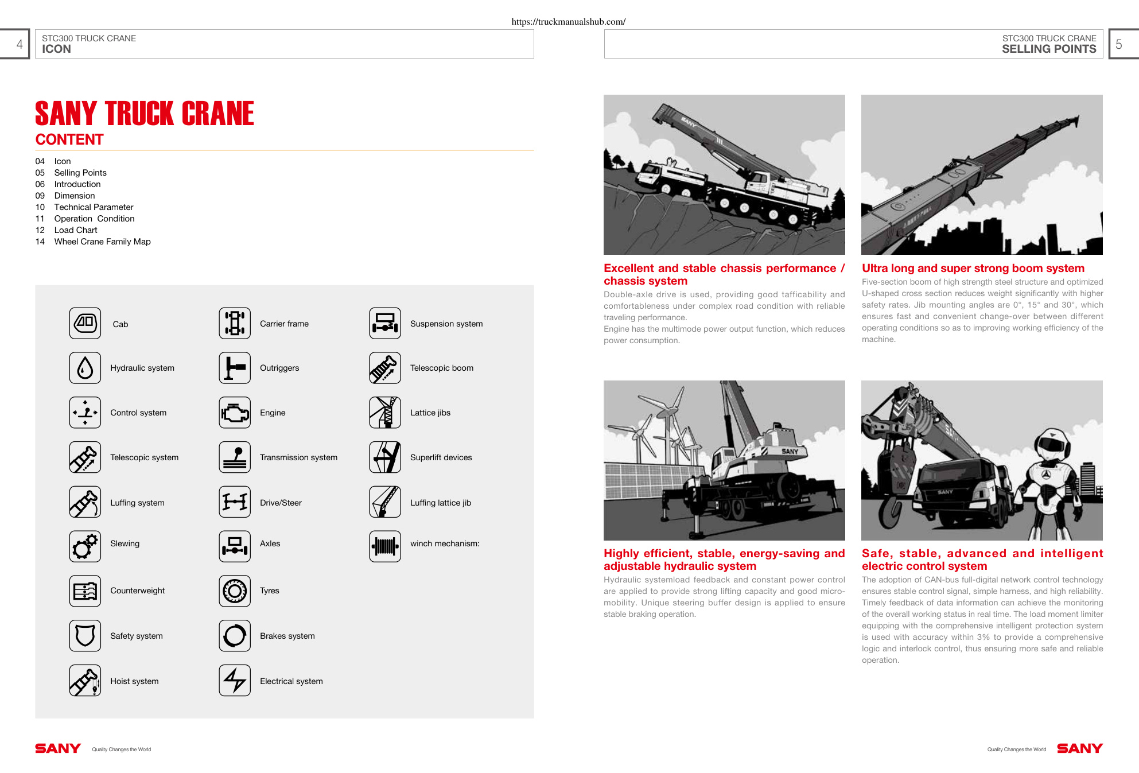Viewport: 1139px width, 773px height.
Task: Click the Counterweight icon
Action: coord(85,591)
